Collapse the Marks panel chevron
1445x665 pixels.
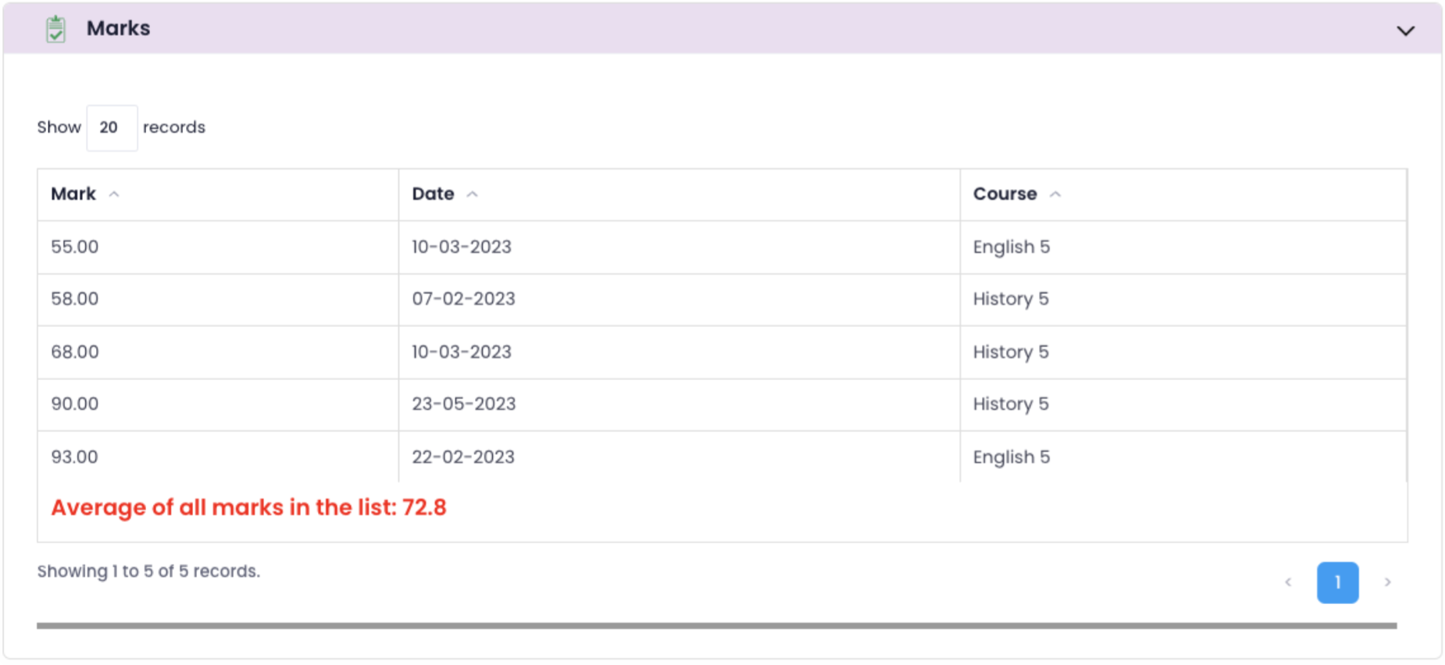tap(1405, 31)
